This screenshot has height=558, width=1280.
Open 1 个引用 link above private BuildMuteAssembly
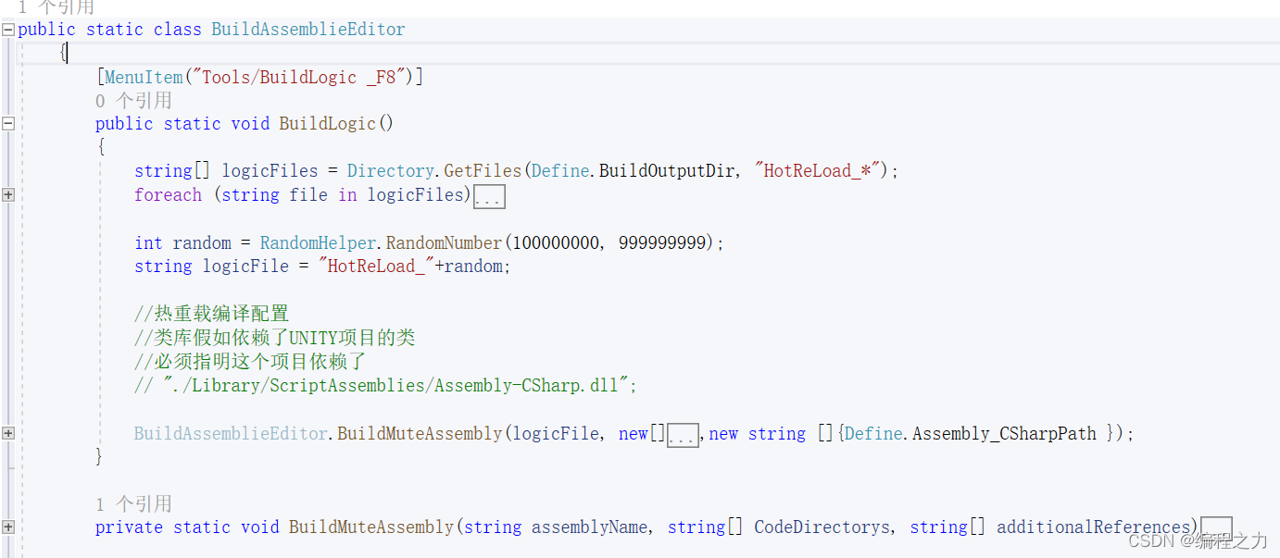(x=133, y=504)
